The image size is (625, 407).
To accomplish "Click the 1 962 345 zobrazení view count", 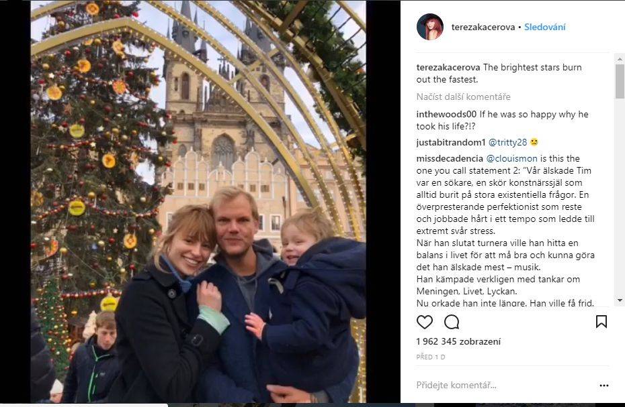I will [458, 341].
